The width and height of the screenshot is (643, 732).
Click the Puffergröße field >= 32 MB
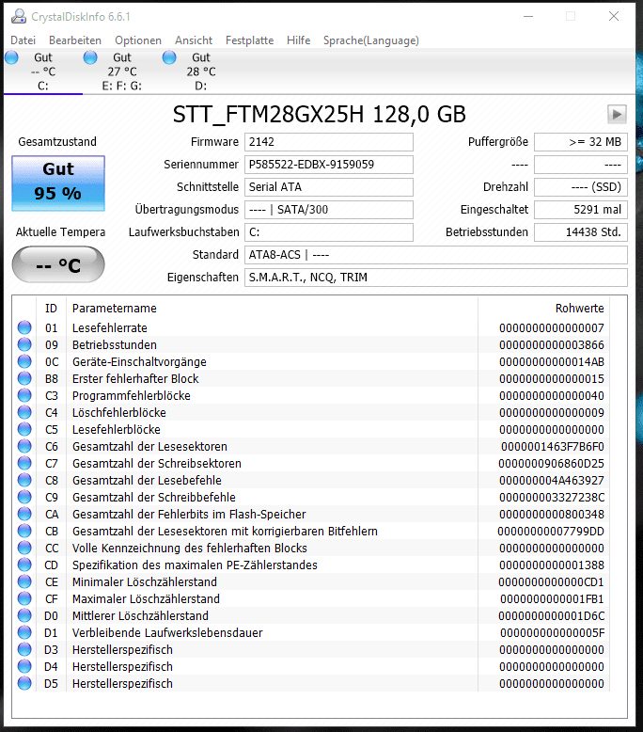(x=581, y=142)
